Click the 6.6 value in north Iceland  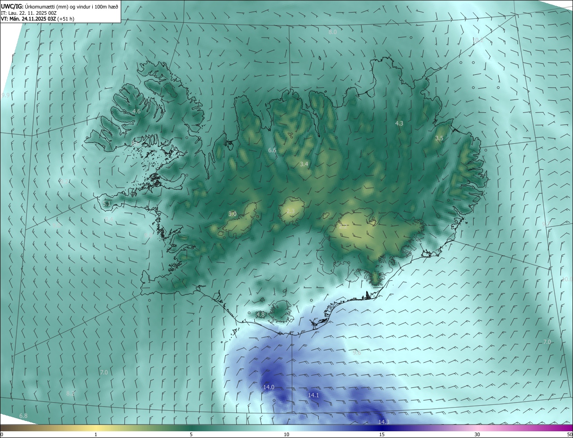[272, 150]
